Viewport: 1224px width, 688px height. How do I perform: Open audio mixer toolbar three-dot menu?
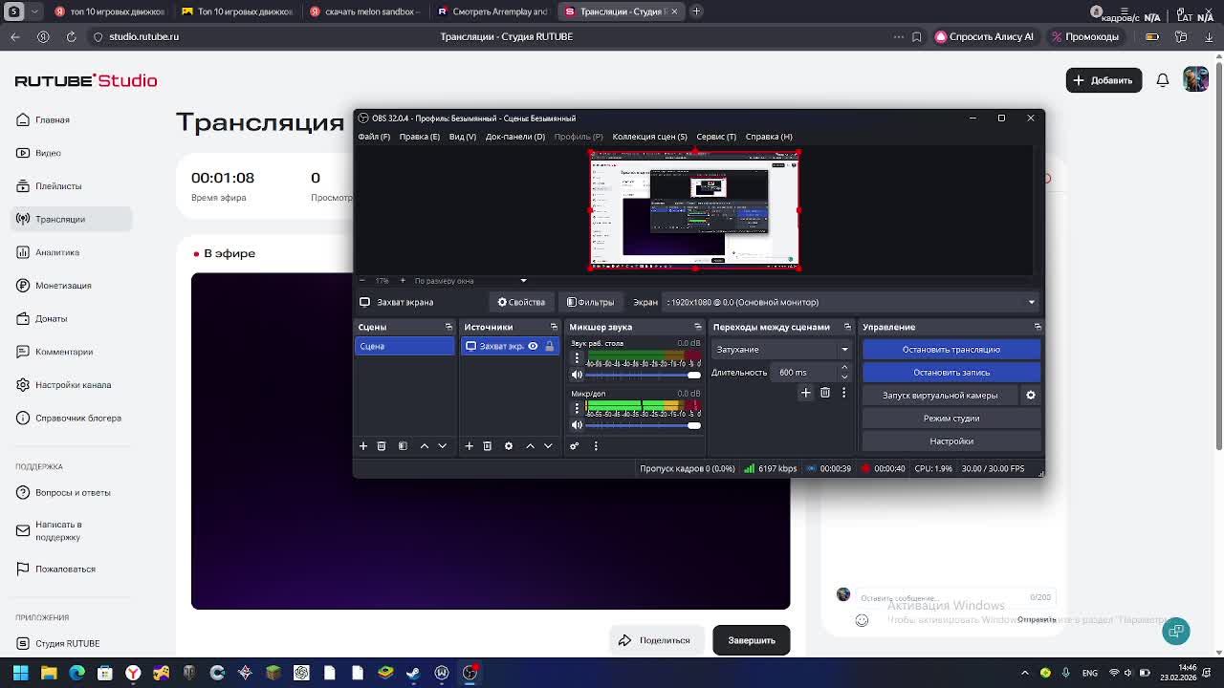point(596,446)
